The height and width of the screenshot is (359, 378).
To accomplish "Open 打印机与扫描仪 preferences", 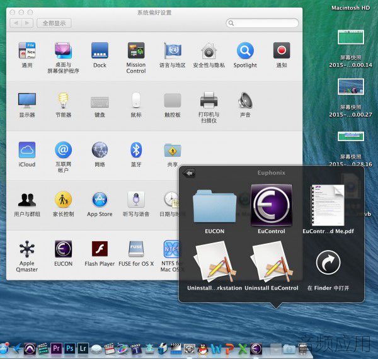I will tap(209, 100).
